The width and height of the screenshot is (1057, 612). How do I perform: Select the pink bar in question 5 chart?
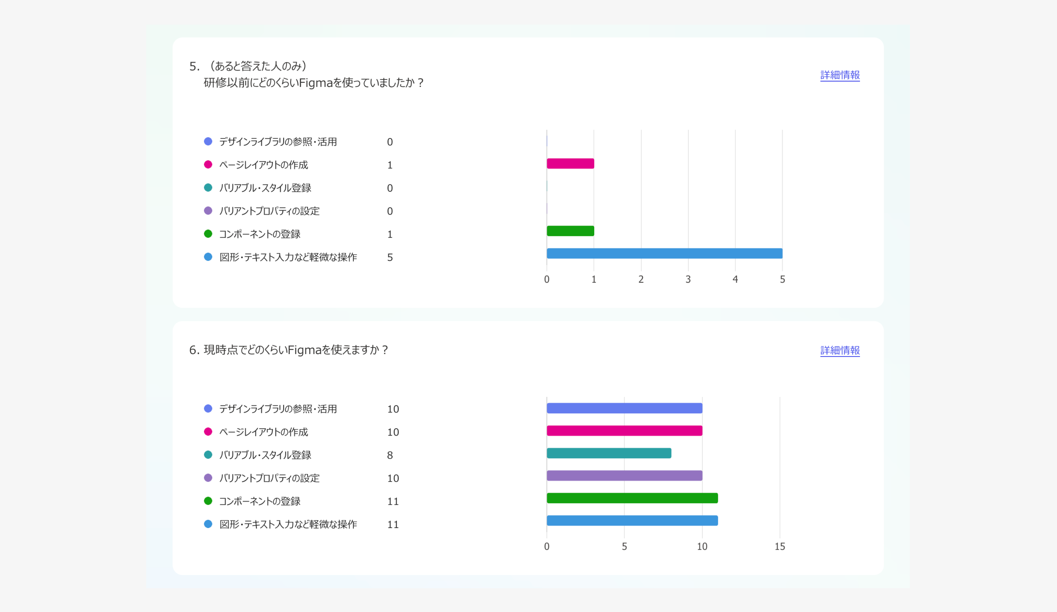click(570, 164)
